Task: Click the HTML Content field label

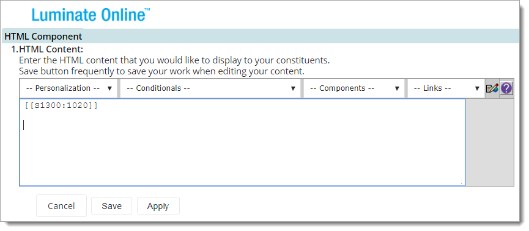Action: (x=51, y=49)
